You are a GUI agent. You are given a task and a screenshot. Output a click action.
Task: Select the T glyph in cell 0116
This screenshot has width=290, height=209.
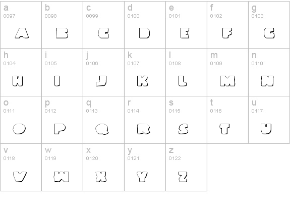click(x=224, y=129)
